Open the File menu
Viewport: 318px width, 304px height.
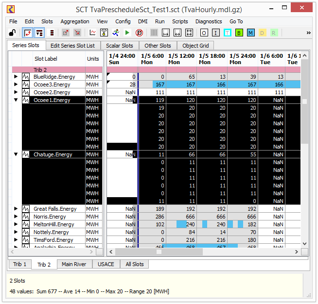(x=13, y=21)
